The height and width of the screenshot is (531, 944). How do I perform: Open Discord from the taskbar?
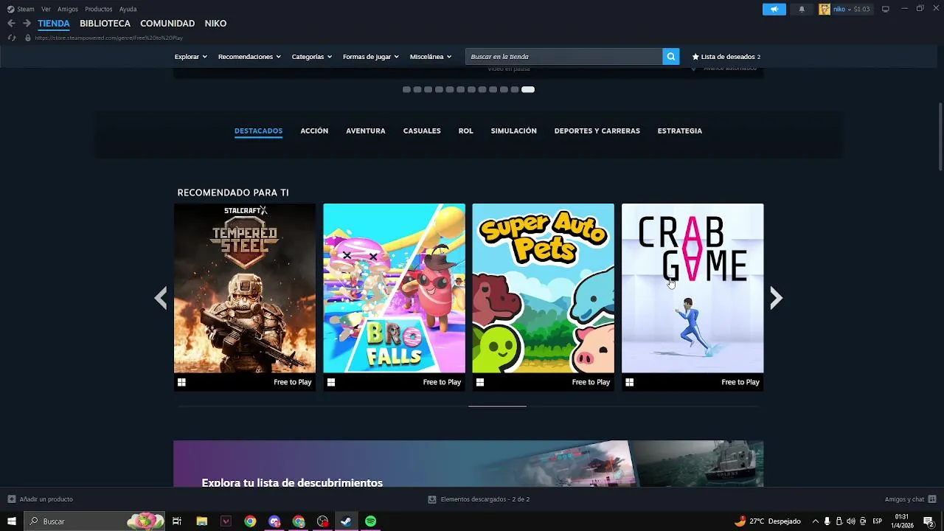[274, 521]
